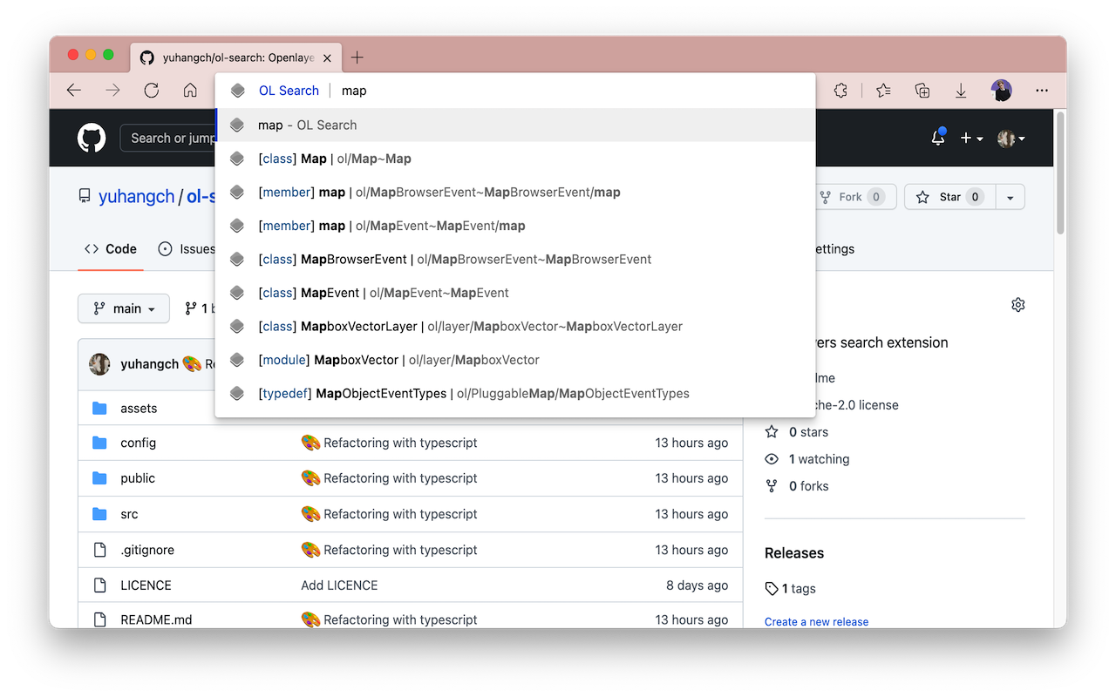Reload the page with the refresh icon

[152, 91]
